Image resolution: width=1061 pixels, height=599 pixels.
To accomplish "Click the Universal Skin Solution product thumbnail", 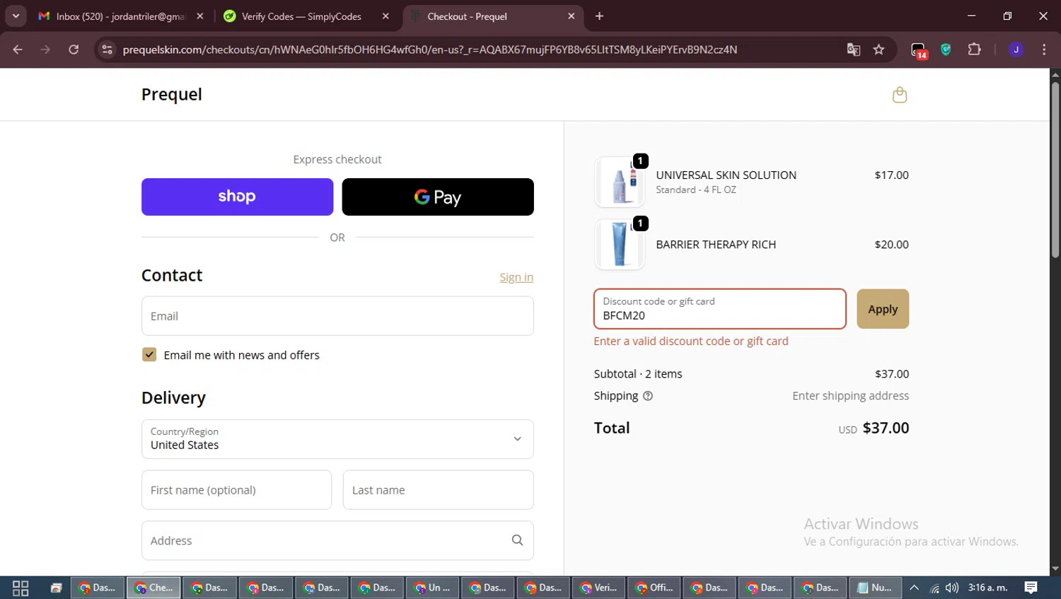I will pyautogui.click(x=620, y=182).
